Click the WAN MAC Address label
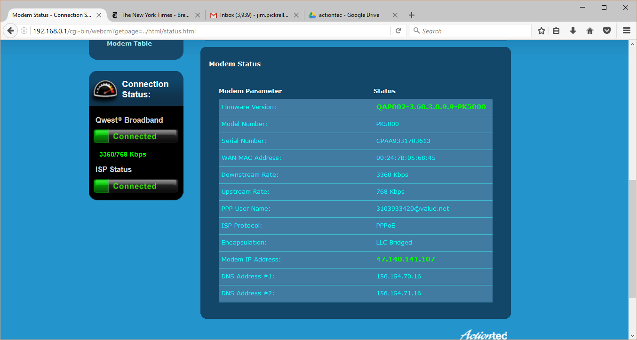Viewport: 637px width, 340px height. [251, 158]
